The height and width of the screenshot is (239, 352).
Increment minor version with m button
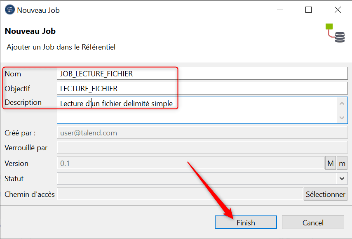(342, 163)
